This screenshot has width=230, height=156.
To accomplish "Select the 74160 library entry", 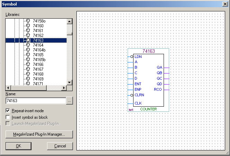I will pos(38,26).
